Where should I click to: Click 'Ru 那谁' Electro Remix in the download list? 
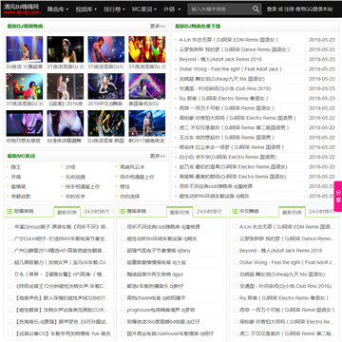point(223,99)
